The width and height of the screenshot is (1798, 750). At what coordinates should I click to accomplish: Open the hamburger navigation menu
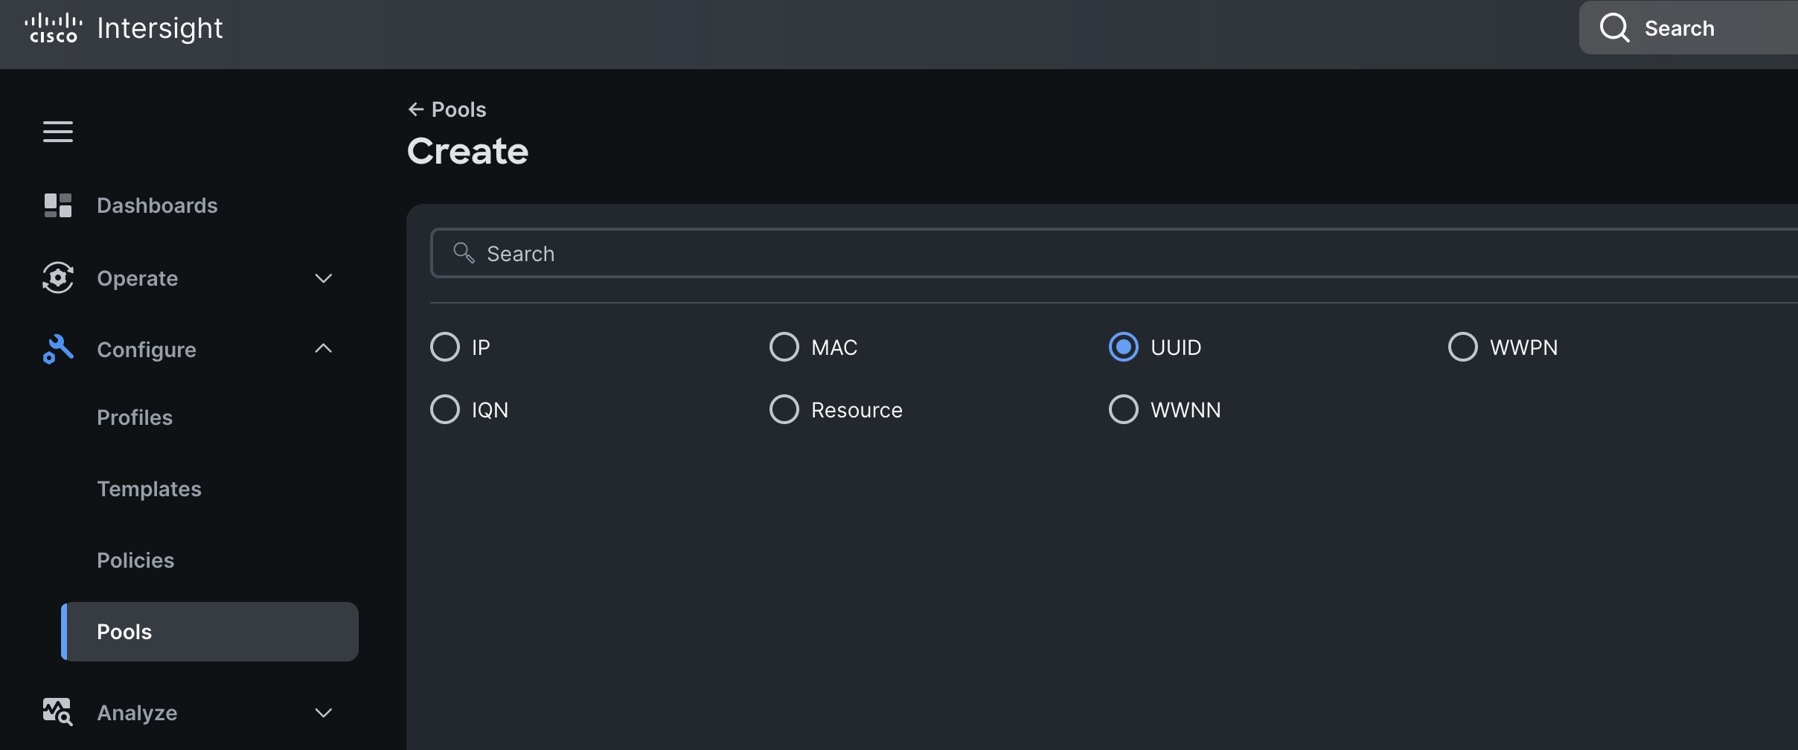pyautogui.click(x=57, y=131)
